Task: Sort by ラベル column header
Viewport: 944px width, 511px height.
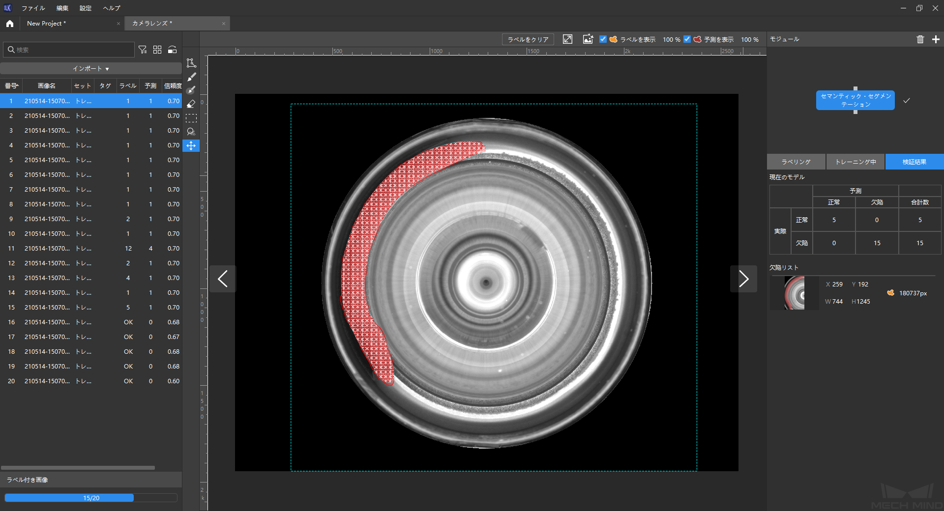Action: (x=128, y=86)
